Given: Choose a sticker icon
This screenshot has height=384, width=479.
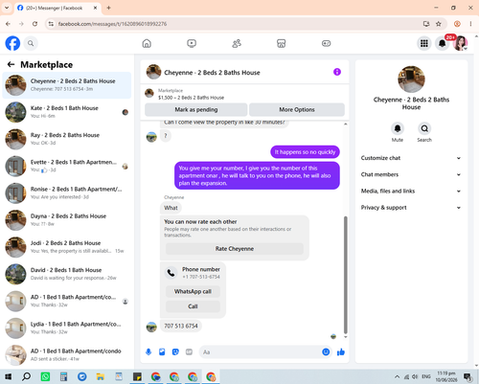Looking at the screenshot, I should coord(175,352).
